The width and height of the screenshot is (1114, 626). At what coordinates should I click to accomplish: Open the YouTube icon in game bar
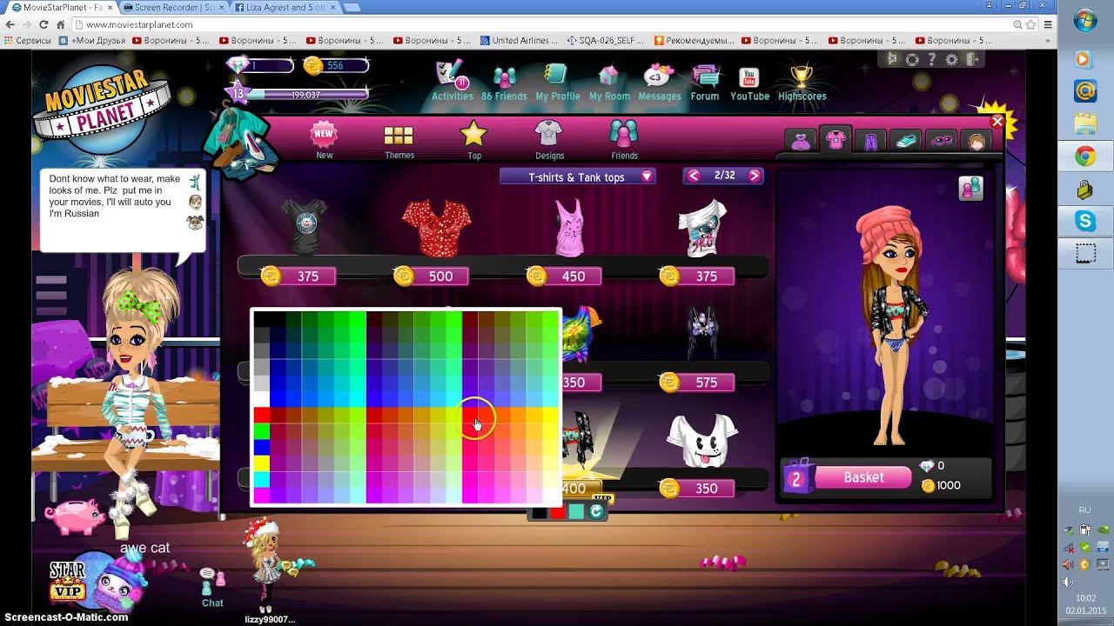click(x=748, y=77)
